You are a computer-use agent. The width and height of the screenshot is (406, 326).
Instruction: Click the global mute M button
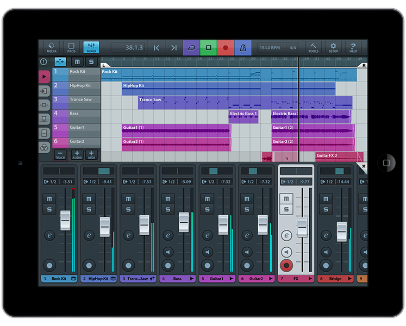click(77, 61)
